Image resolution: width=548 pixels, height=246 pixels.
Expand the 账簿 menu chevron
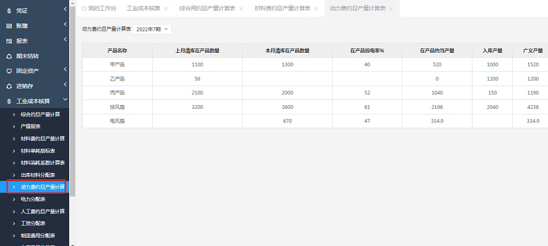click(x=65, y=25)
